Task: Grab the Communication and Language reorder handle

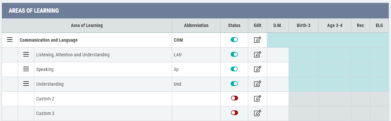Action: coord(10,40)
